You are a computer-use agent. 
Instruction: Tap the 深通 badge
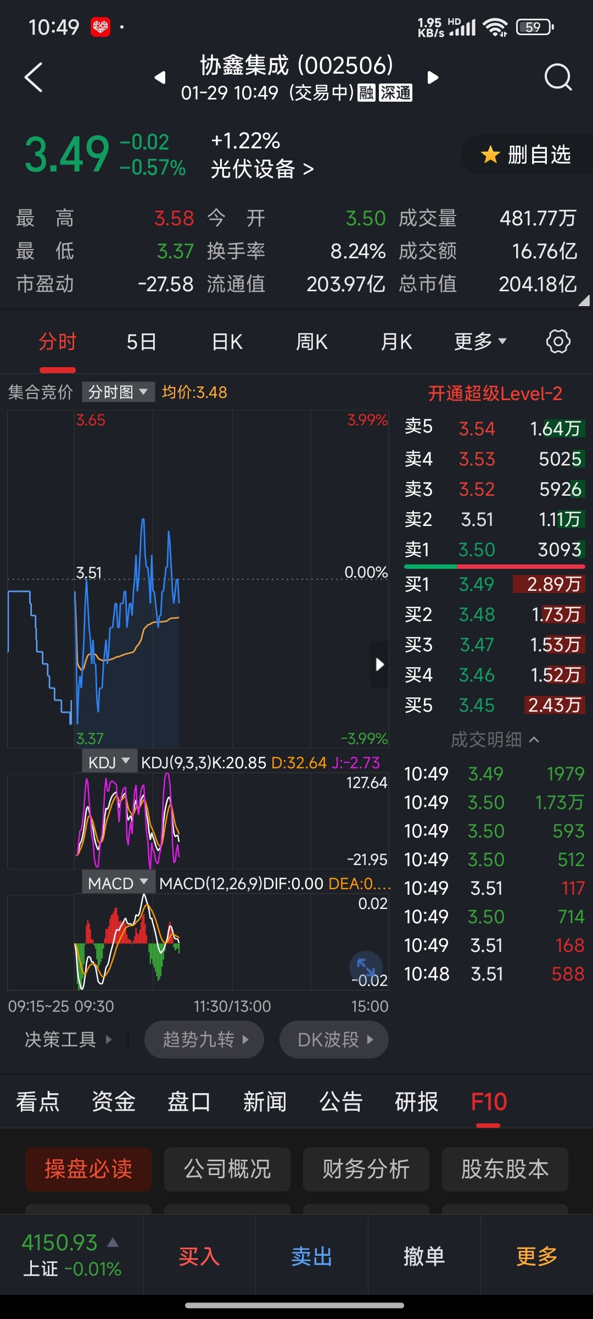pyautogui.click(x=395, y=93)
